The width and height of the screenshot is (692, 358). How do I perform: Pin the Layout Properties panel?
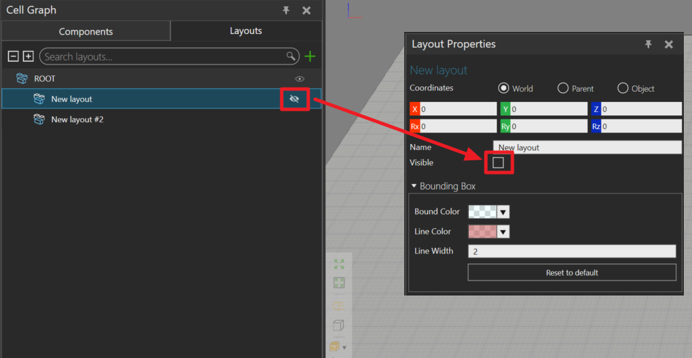click(x=648, y=44)
